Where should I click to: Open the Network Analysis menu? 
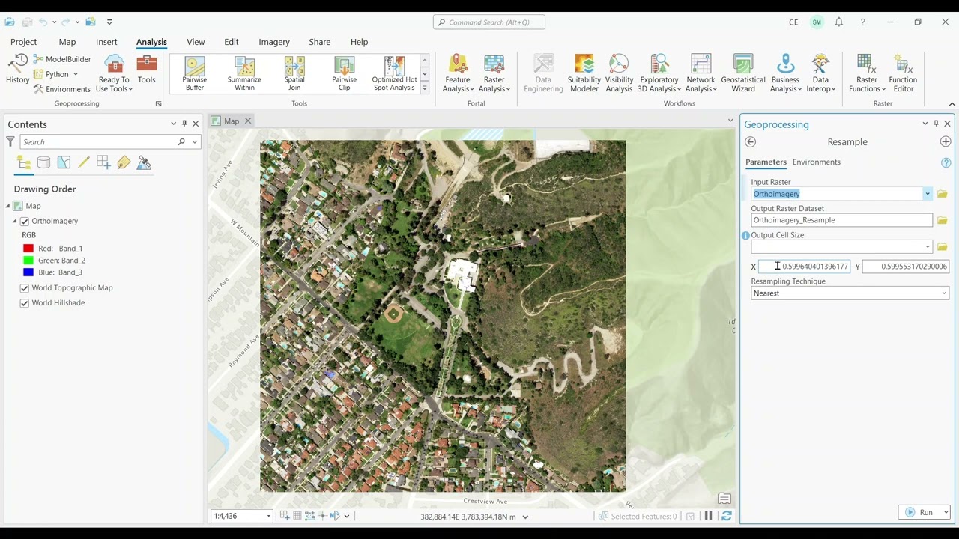701,73
